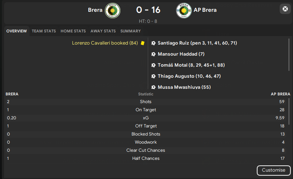Screen dimensions: 293x179
Task: Open the Home Stats tab
Action: (x=73, y=31)
